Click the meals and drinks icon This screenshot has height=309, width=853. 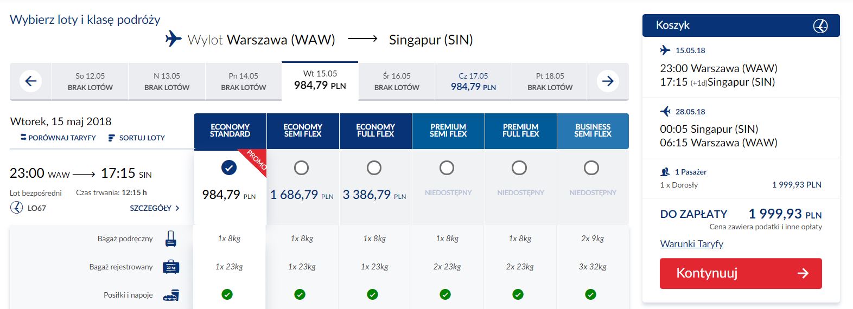point(171,295)
